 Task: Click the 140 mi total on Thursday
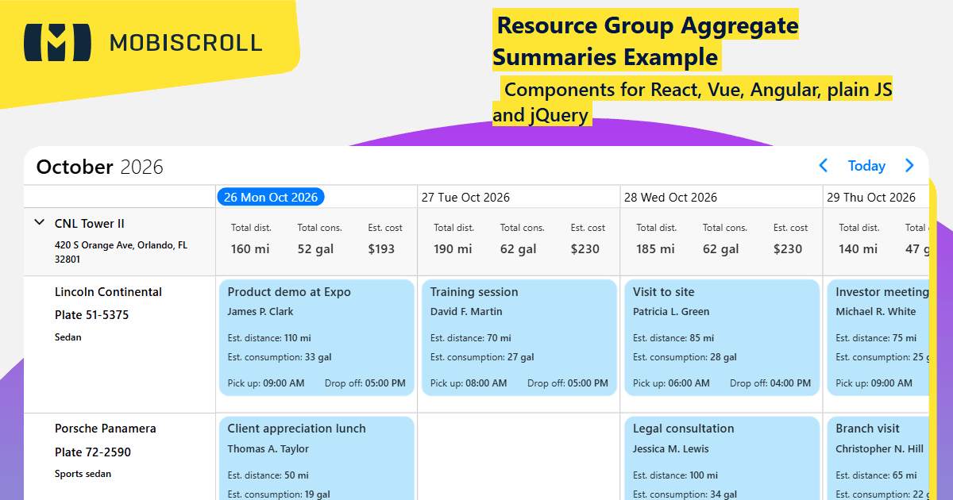click(858, 248)
